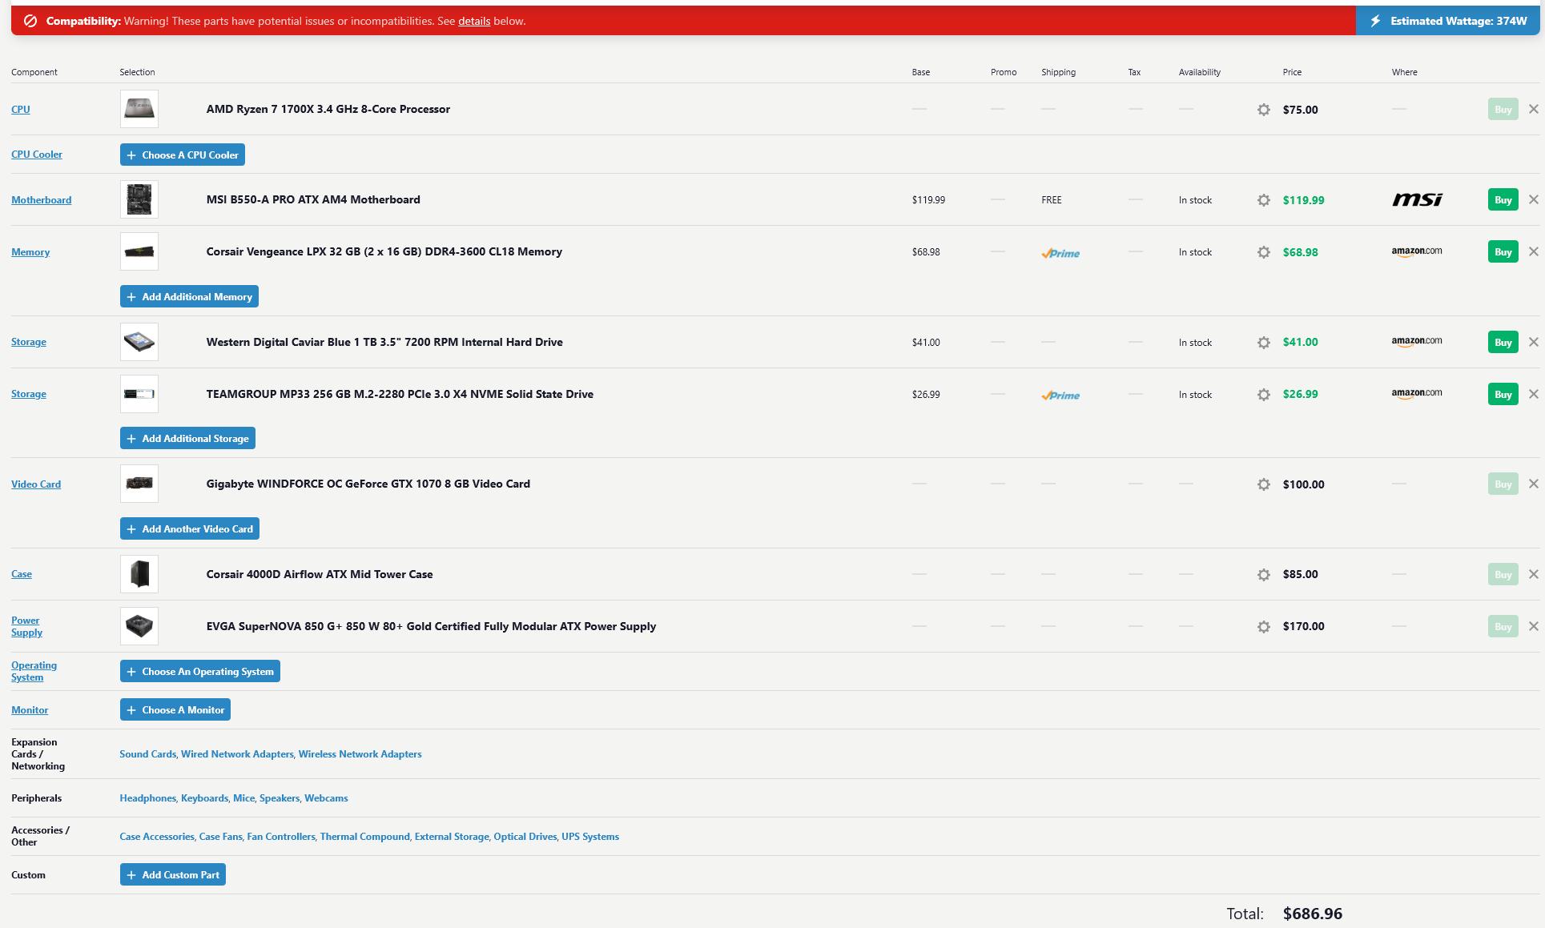Browse UPS Systems accessories link

click(590, 836)
